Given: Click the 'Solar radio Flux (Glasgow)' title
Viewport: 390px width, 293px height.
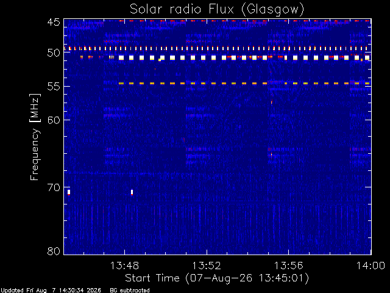Looking at the screenshot, I should (x=217, y=9).
